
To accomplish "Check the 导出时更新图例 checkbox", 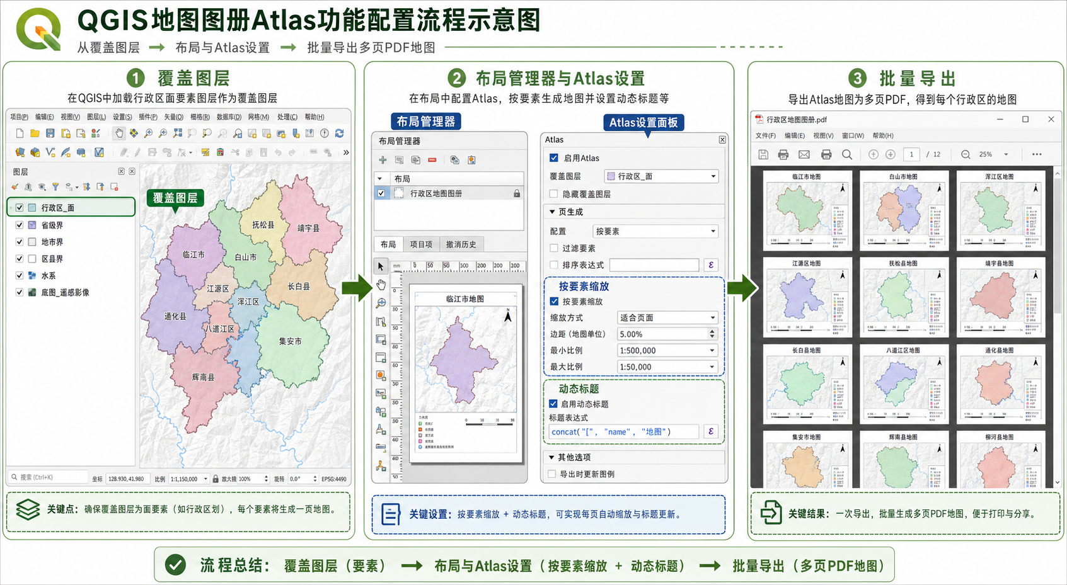I will (x=552, y=474).
